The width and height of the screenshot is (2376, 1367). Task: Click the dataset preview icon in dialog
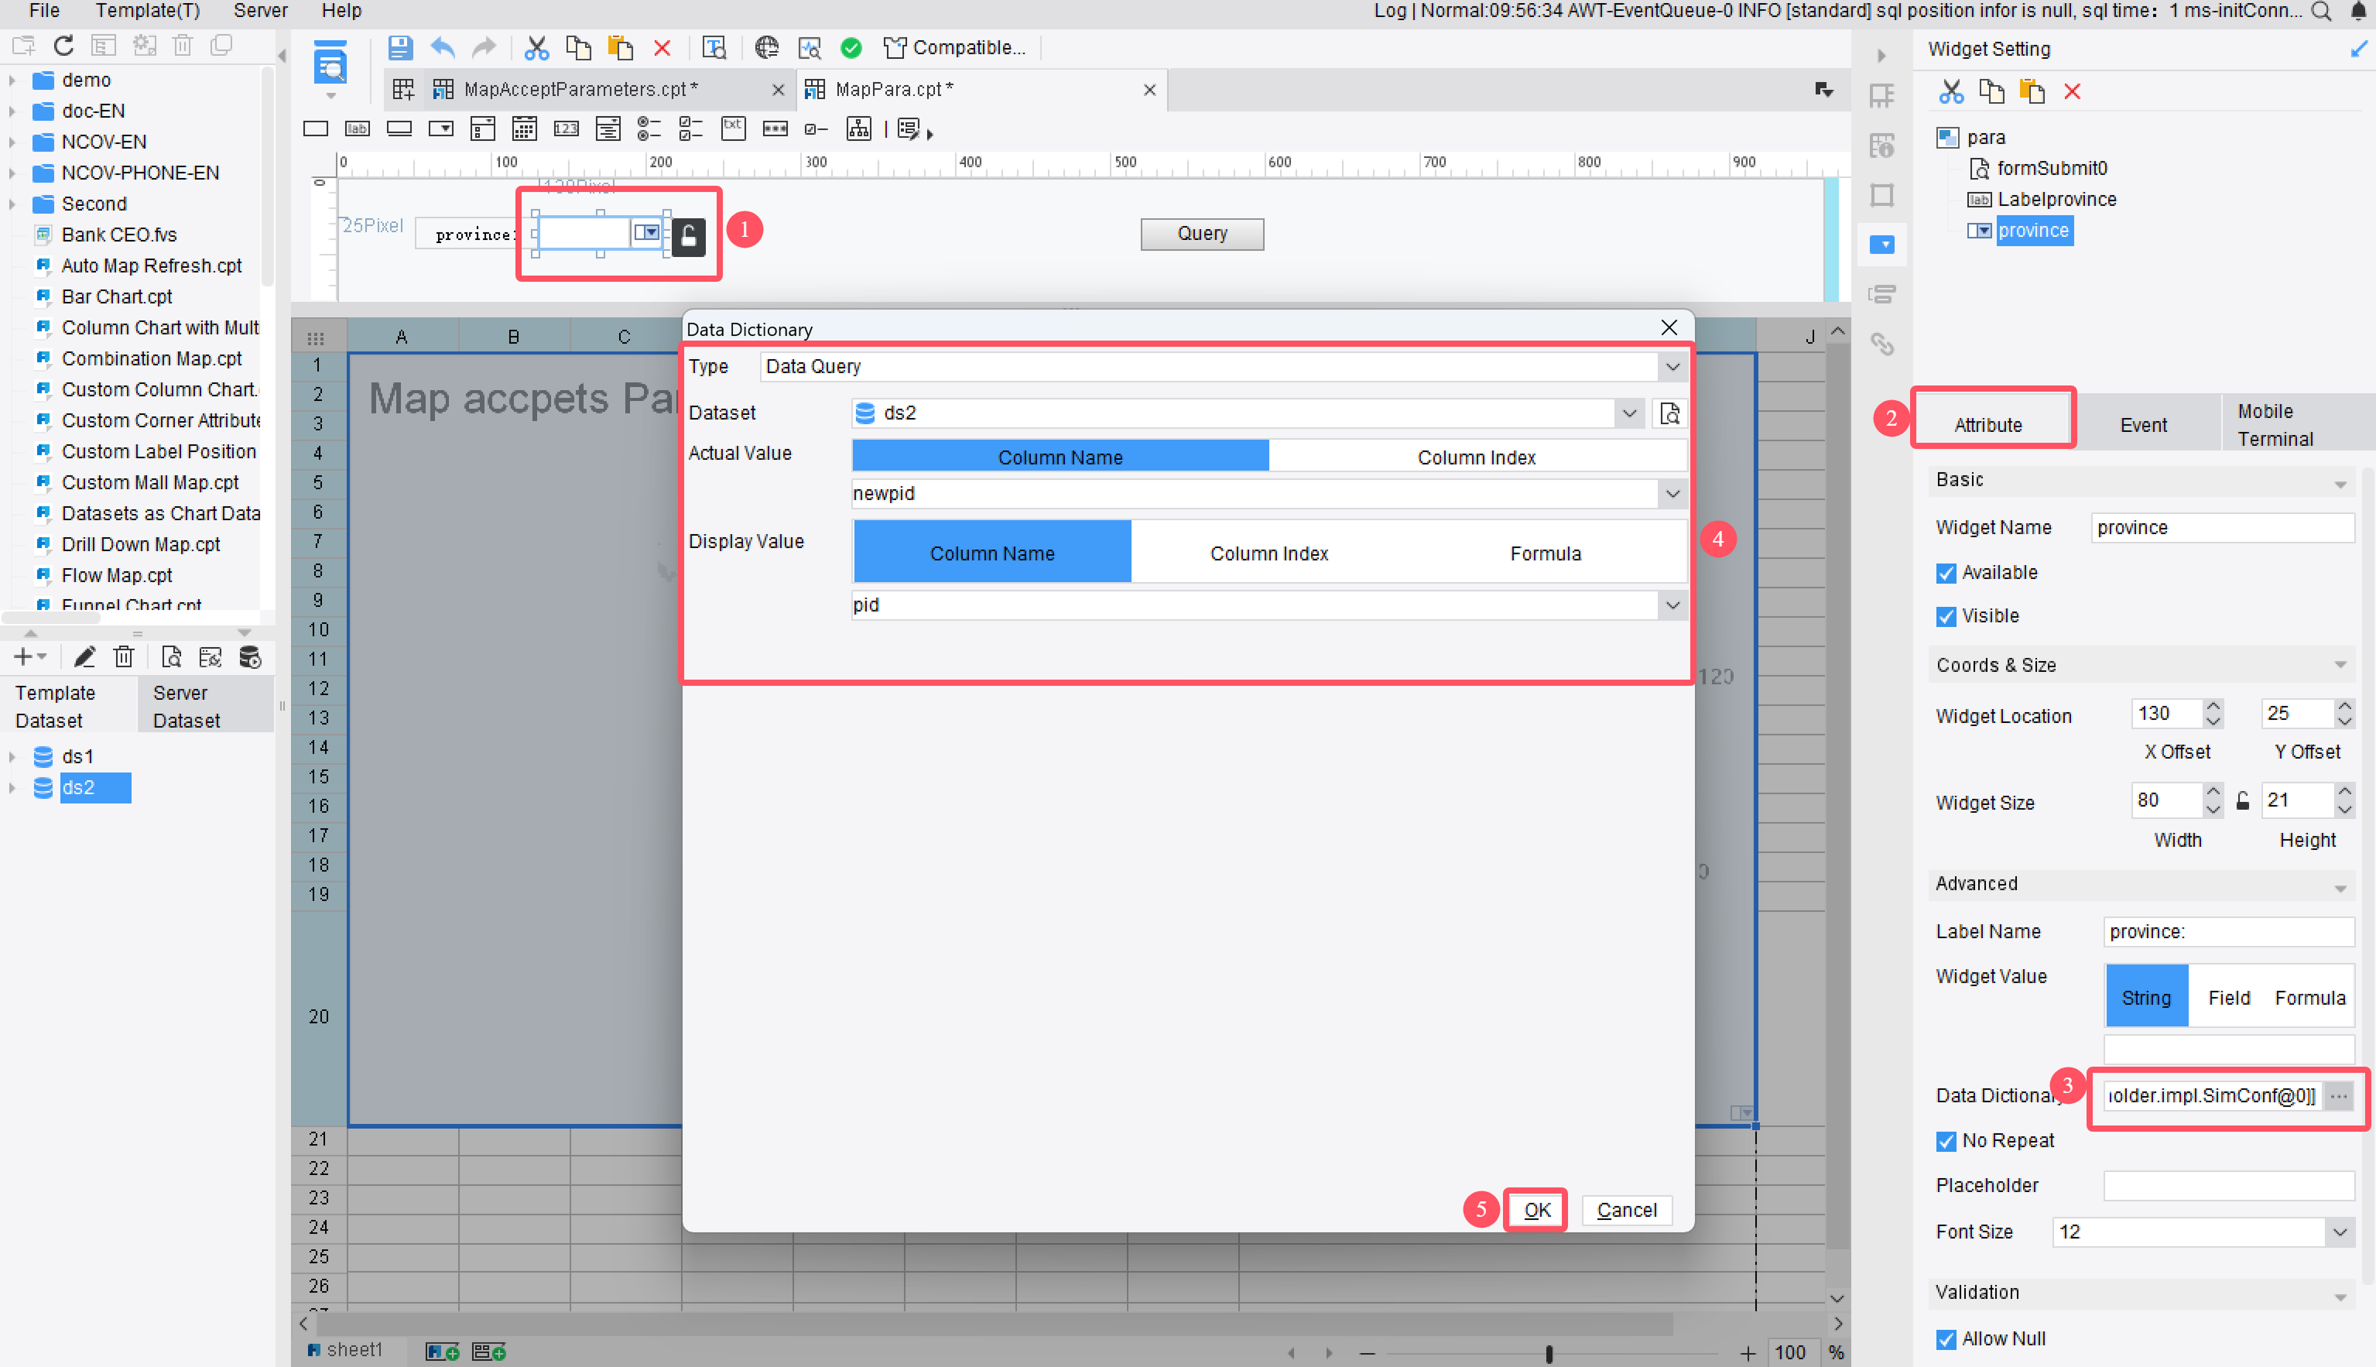click(x=1670, y=413)
